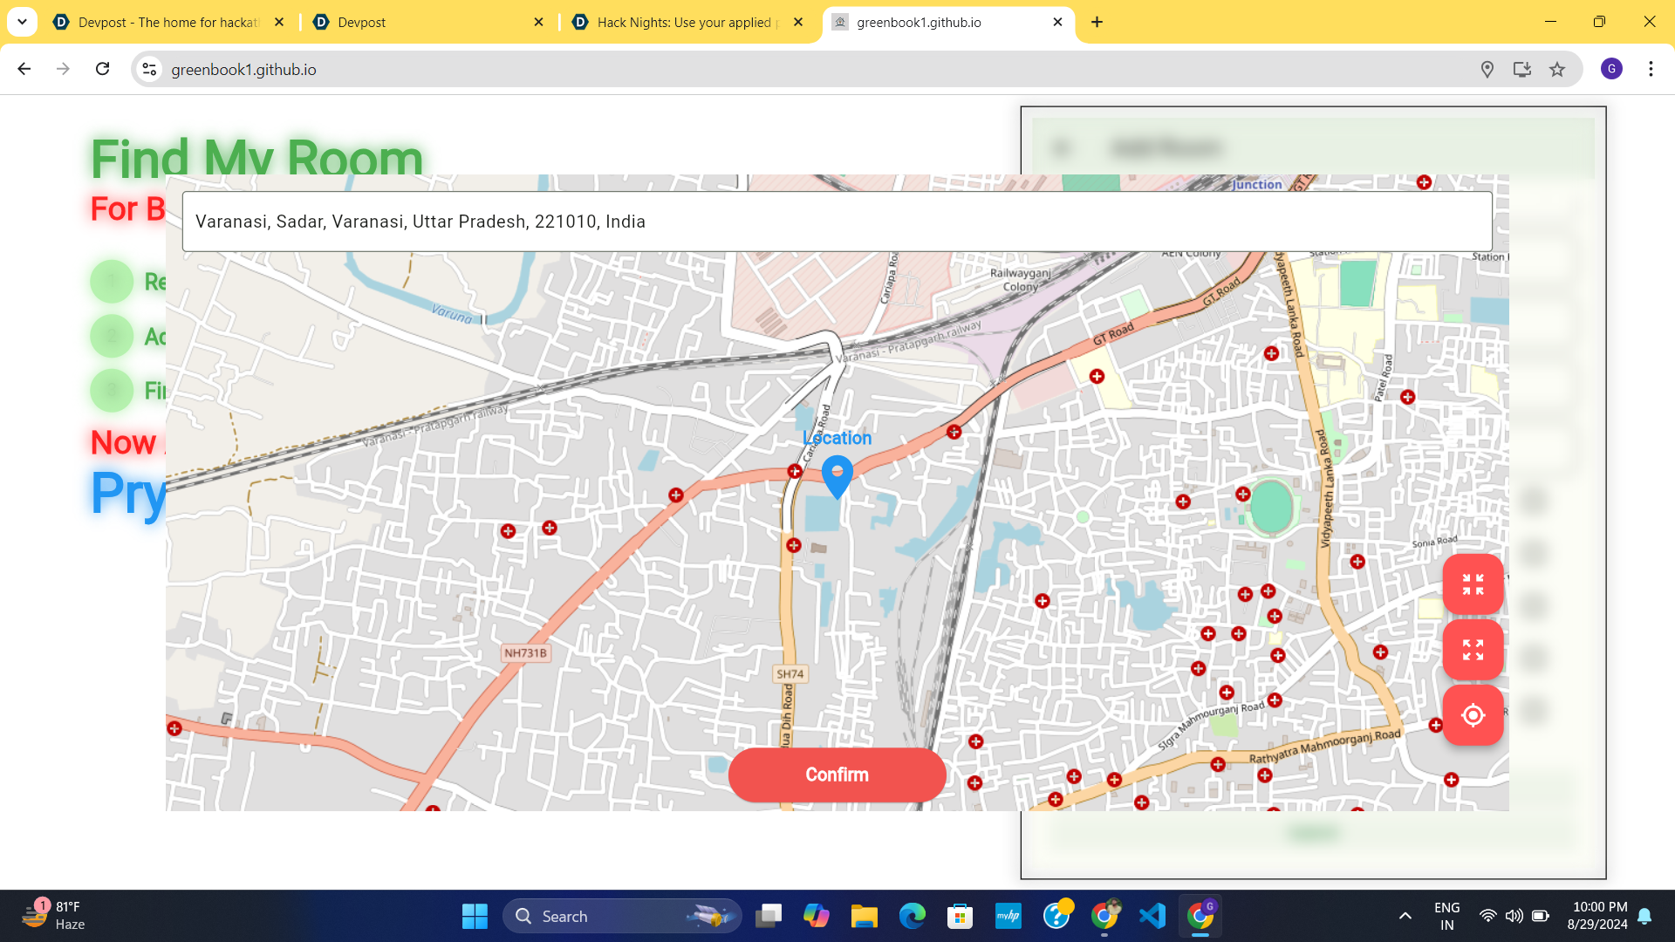Open the browser tab search dropdown
The height and width of the screenshot is (942, 1675).
22,22
